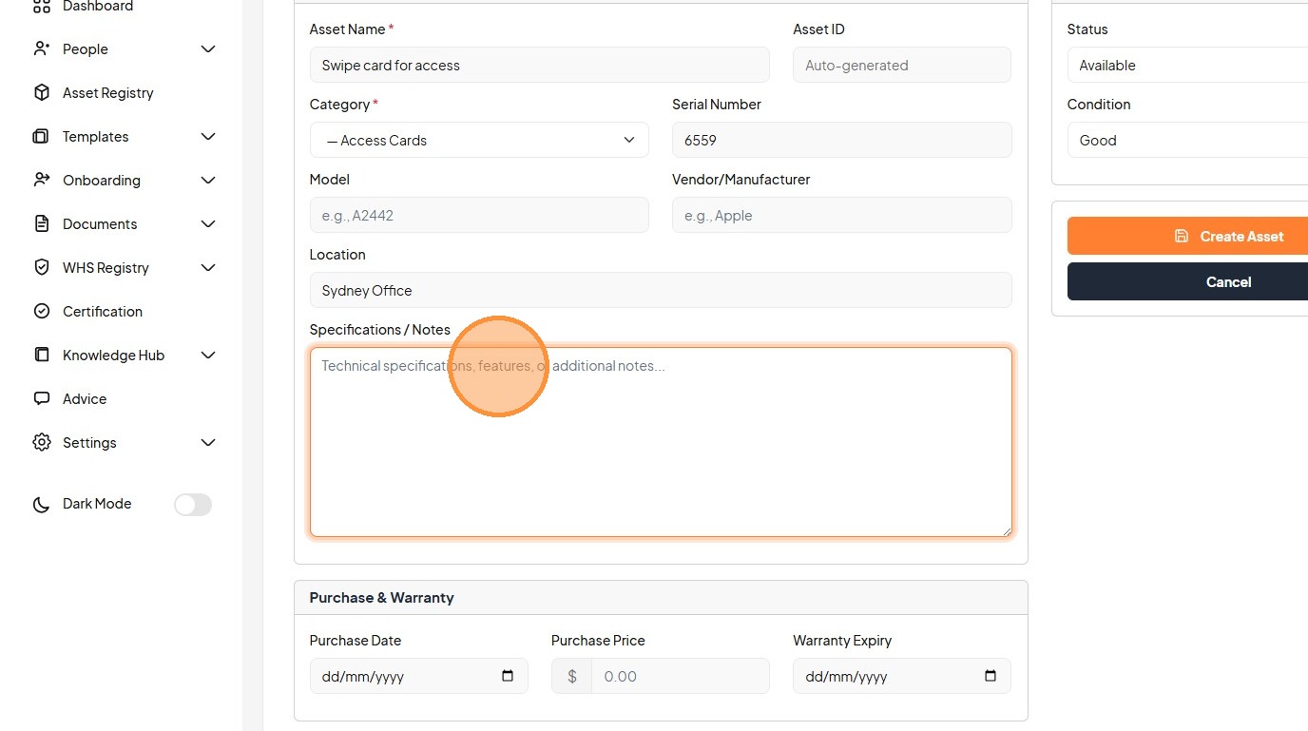Click the Serial Number input field
Viewport: 1308px width, 731px height.
coord(841,140)
